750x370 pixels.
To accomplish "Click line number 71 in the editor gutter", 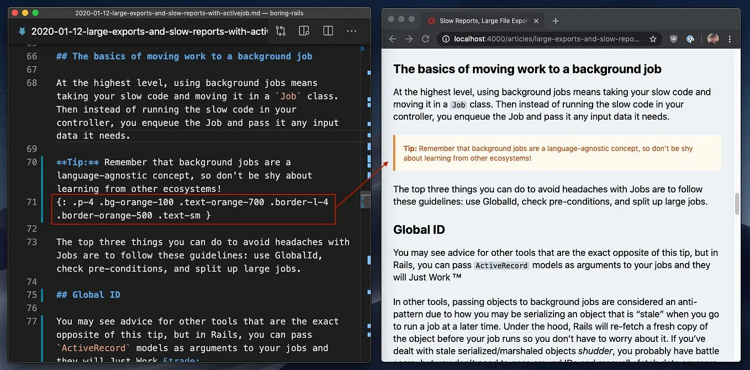I will [31, 202].
